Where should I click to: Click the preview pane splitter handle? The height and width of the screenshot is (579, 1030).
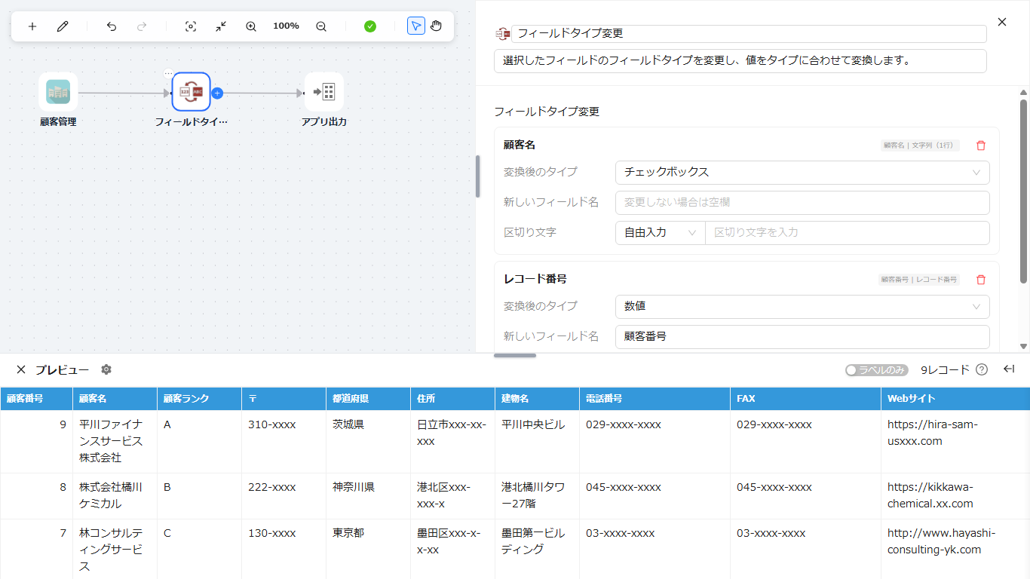tap(515, 355)
